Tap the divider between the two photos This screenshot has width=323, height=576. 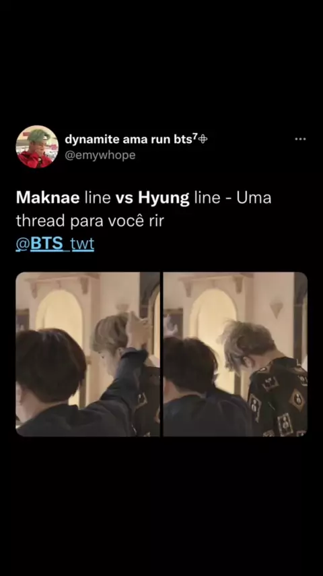[x=161, y=354]
